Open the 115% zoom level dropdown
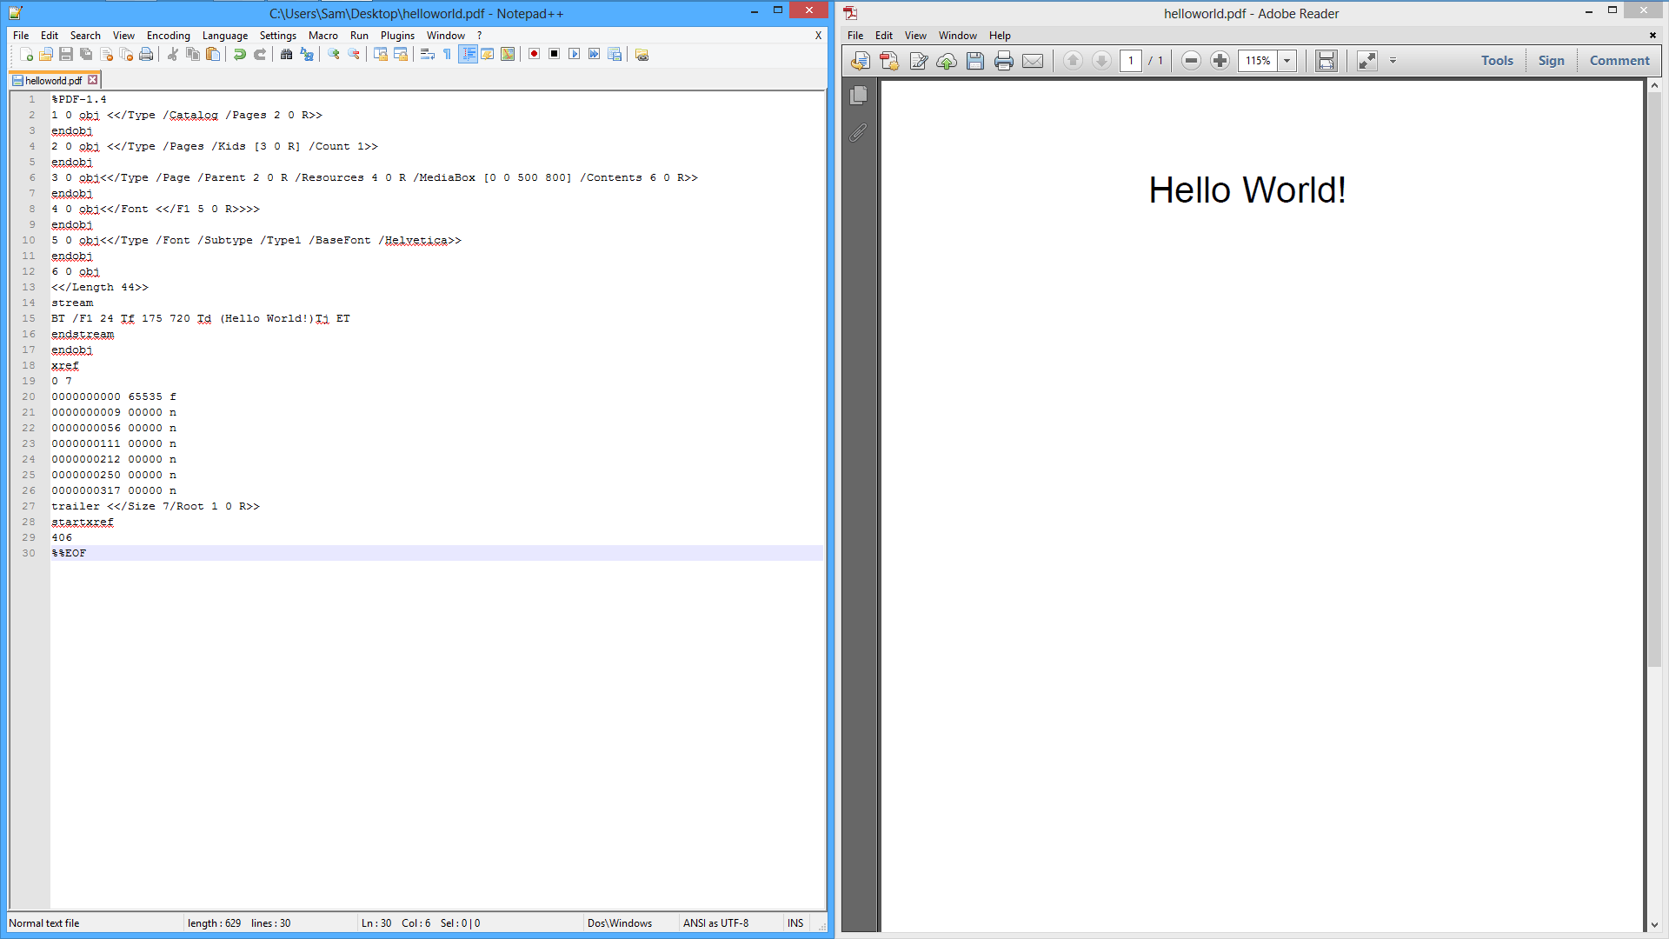Image resolution: width=1669 pixels, height=939 pixels. (x=1287, y=61)
